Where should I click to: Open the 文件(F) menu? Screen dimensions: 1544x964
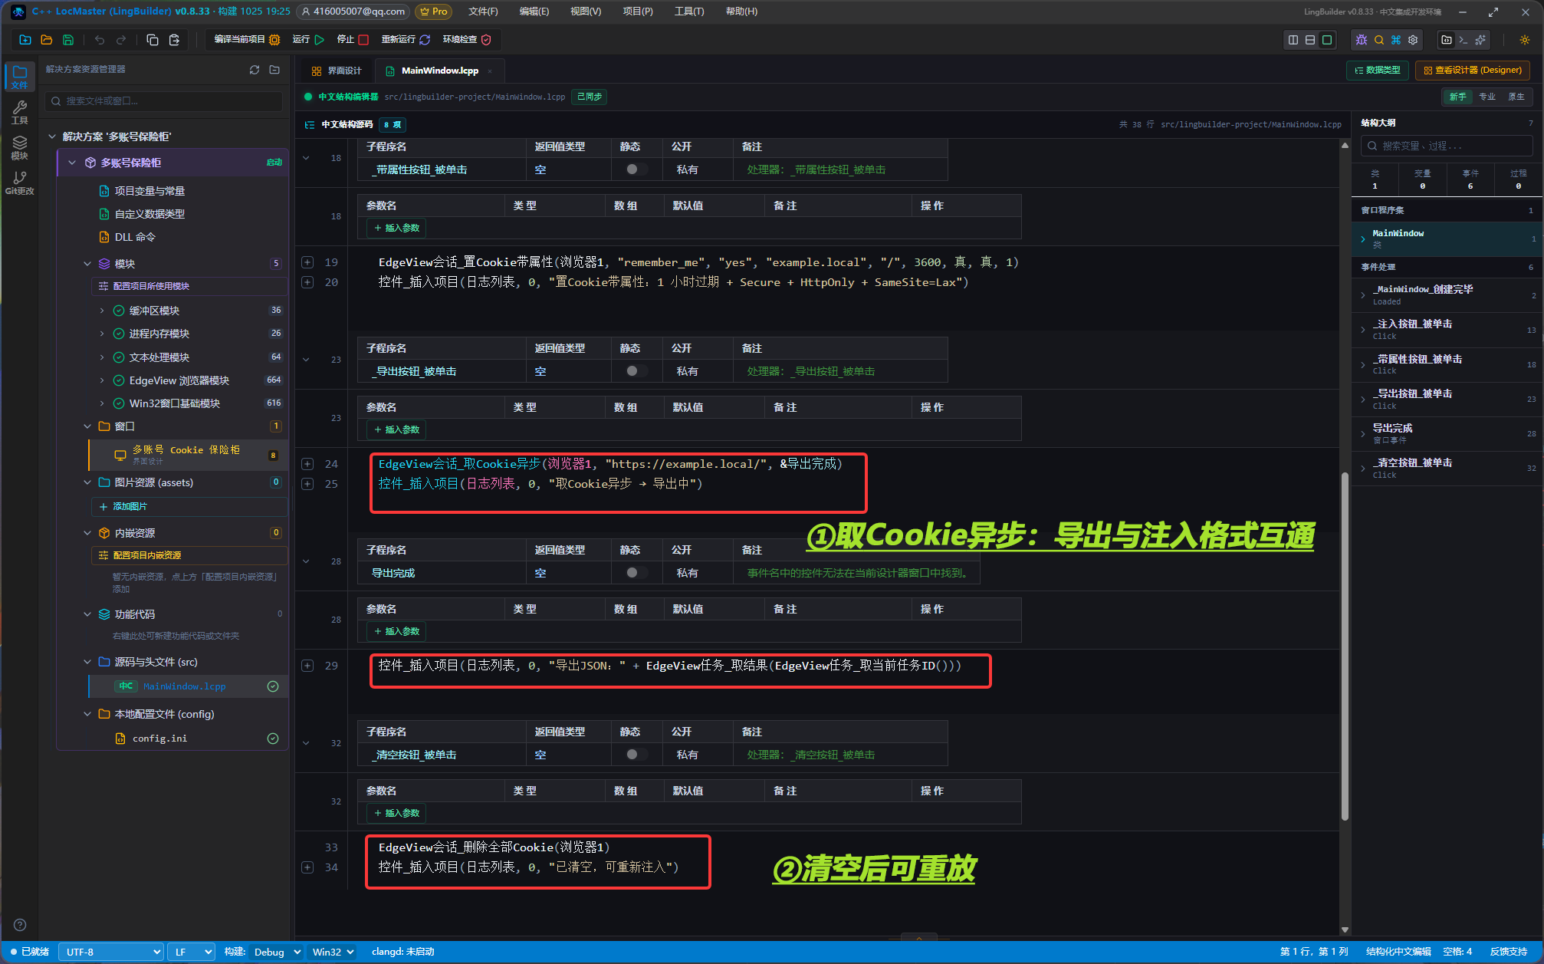(483, 12)
